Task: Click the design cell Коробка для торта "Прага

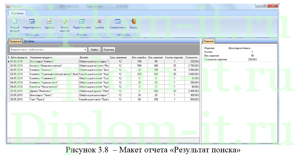Action: click(94, 99)
